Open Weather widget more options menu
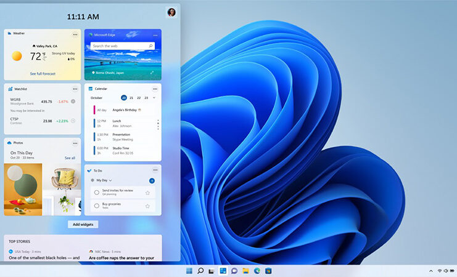The height and width of the screenshot is (277, 457). coord(75,34)
